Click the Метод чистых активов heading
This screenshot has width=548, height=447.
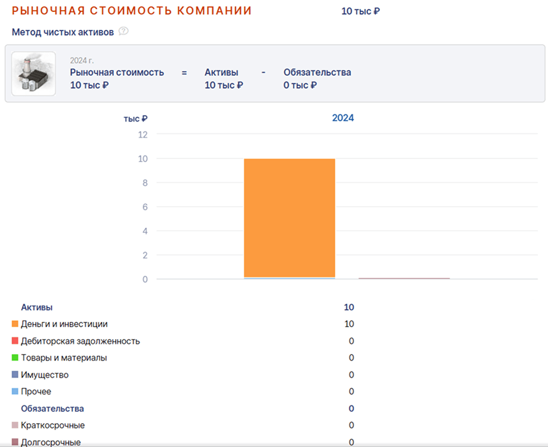(x=63, y=32)
